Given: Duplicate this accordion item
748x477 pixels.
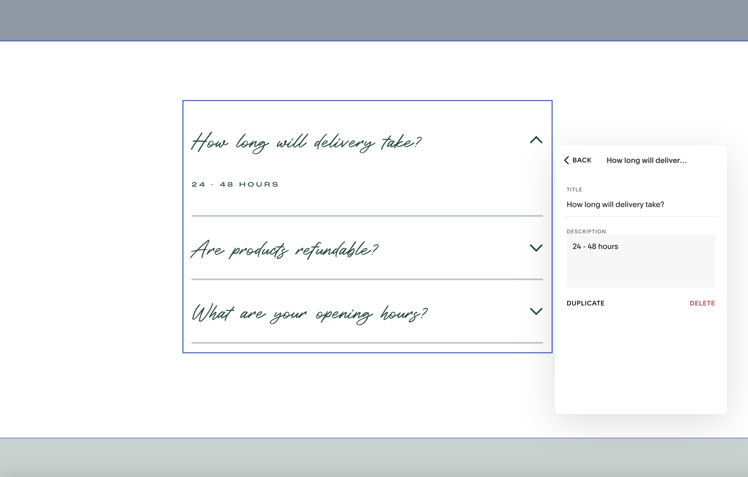Looking at the screenshot, I should (x=585, y=303).
